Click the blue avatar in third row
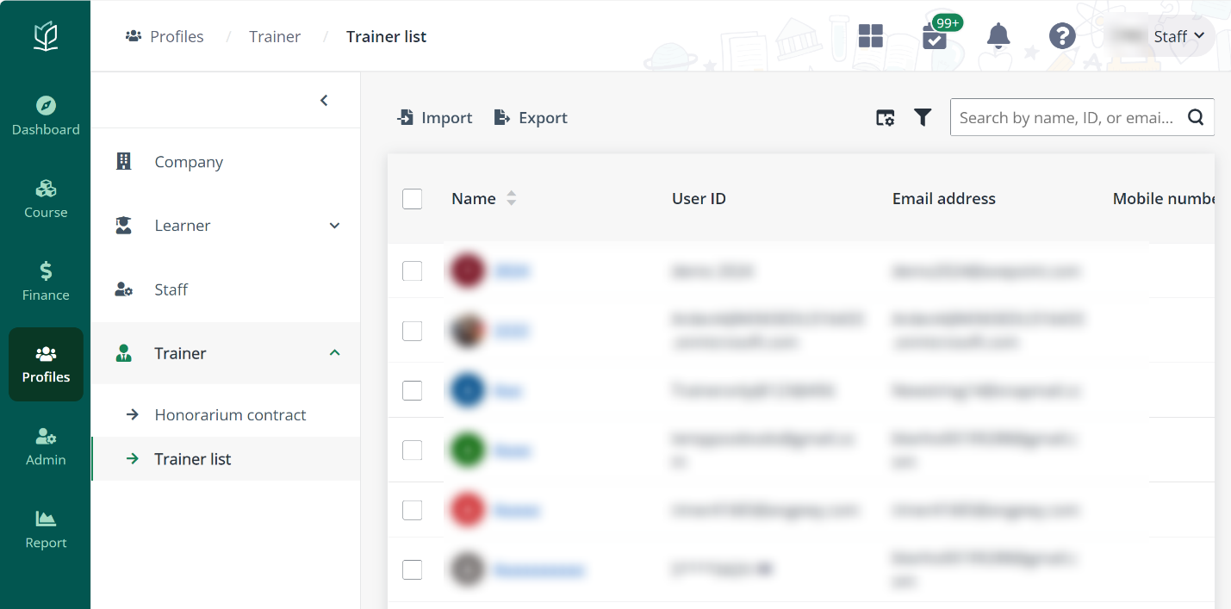Viewport: 1231px width, 609px height. pos(468,390)
